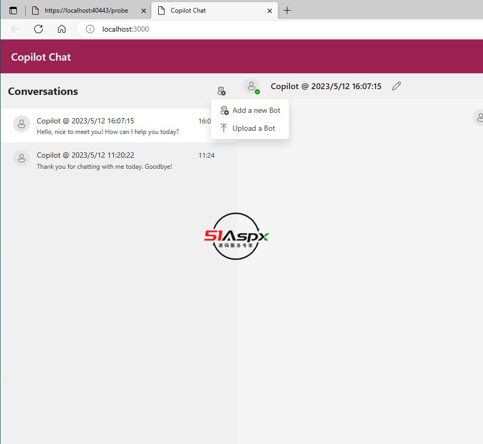Open the tab actions menu icon
This screenshot has height=444, width=483.
tap(13, 11)
